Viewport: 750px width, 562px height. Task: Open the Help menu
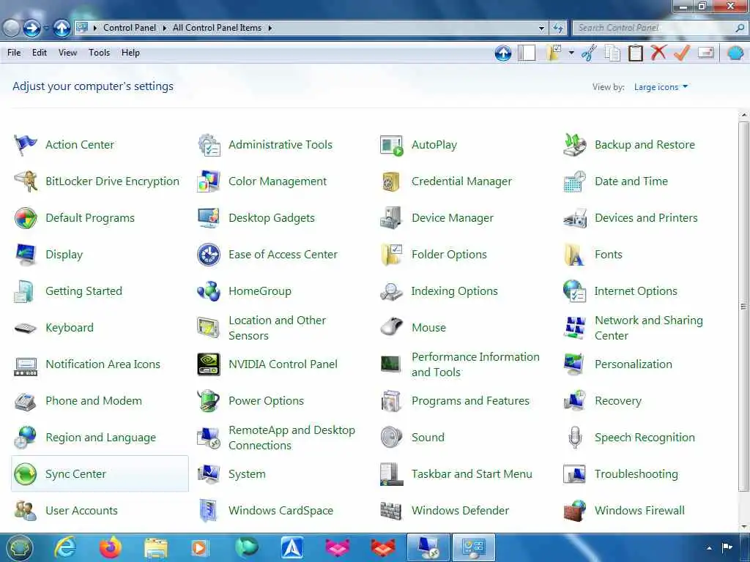click(130, 53)
